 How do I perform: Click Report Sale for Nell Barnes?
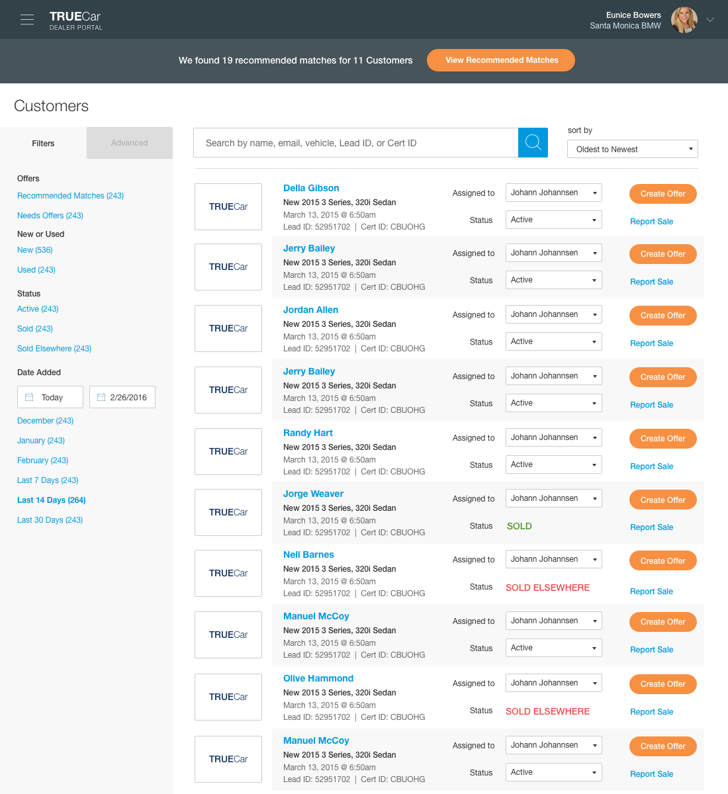click(651, 591)
